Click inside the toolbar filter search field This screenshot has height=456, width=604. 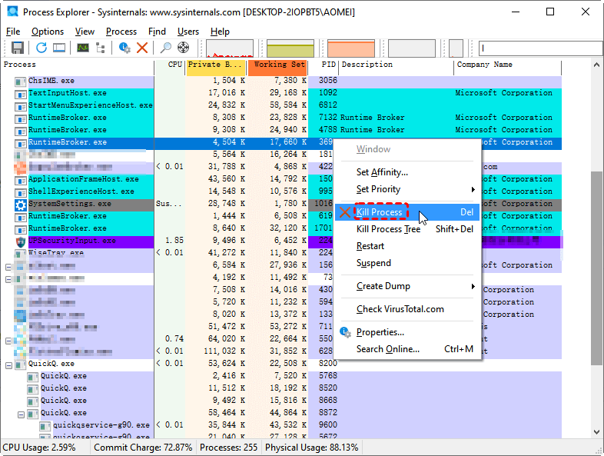coord(541,48)
